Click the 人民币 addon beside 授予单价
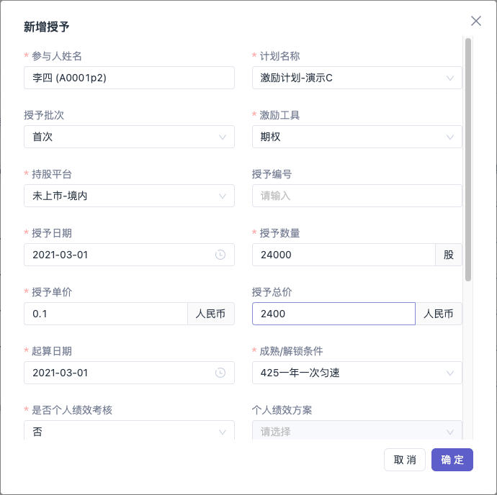The image size is (497, 495). 211,314
